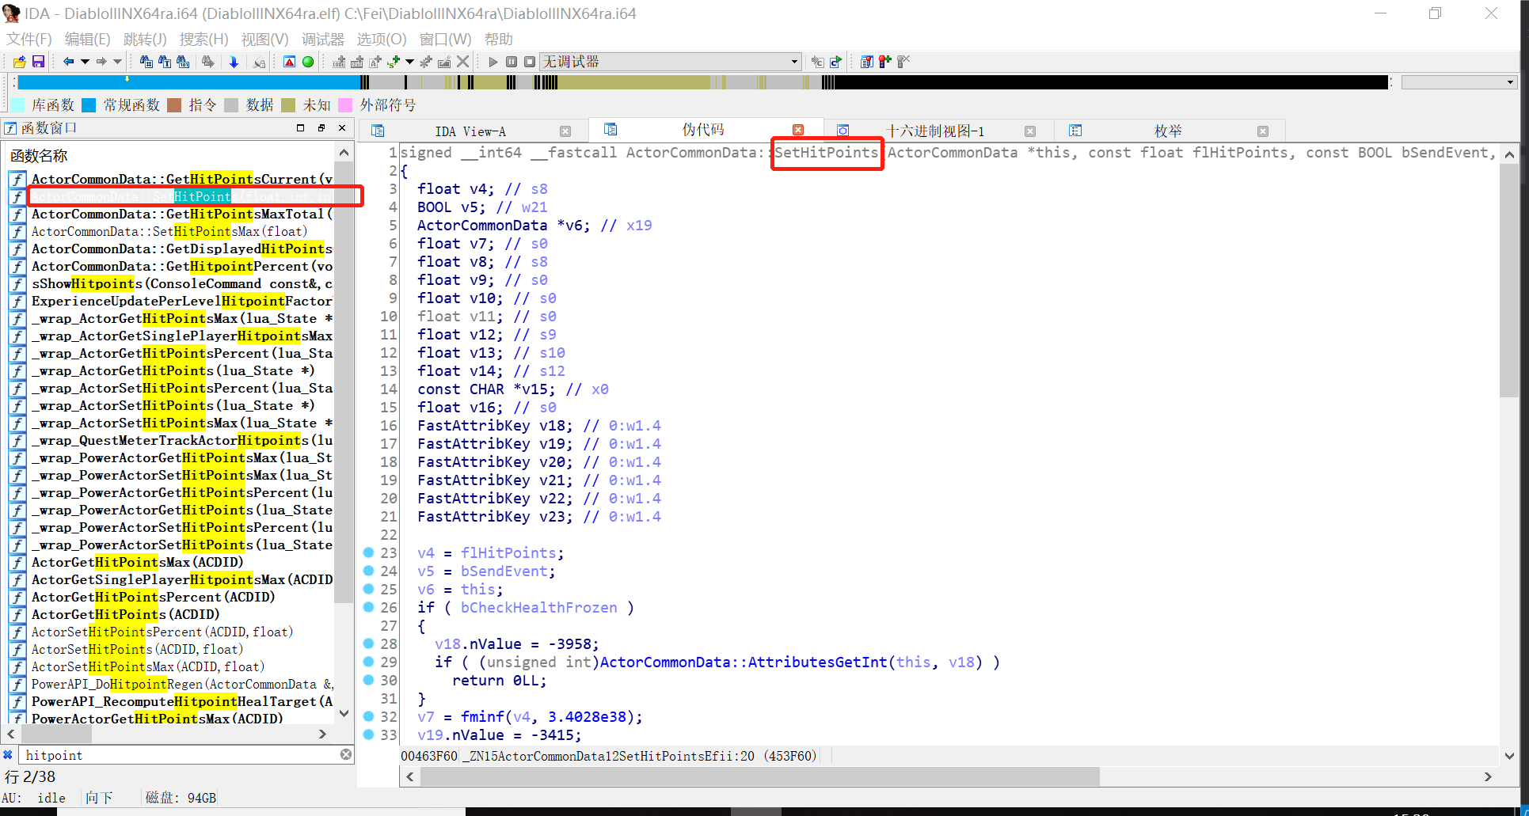
Task: Close the 伪代码 tab
Action: (798, 130)
